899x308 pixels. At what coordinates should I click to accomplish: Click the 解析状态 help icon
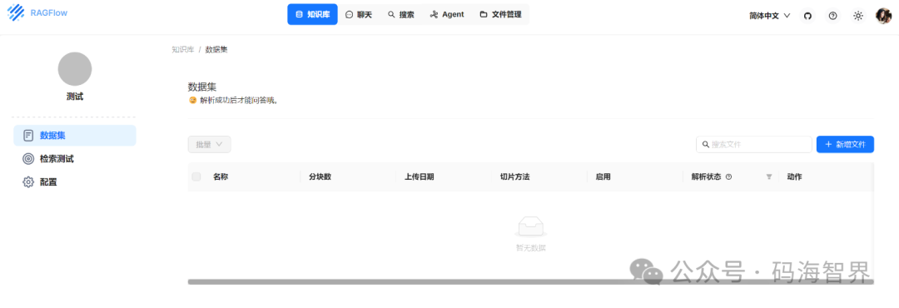click(728, 176)
